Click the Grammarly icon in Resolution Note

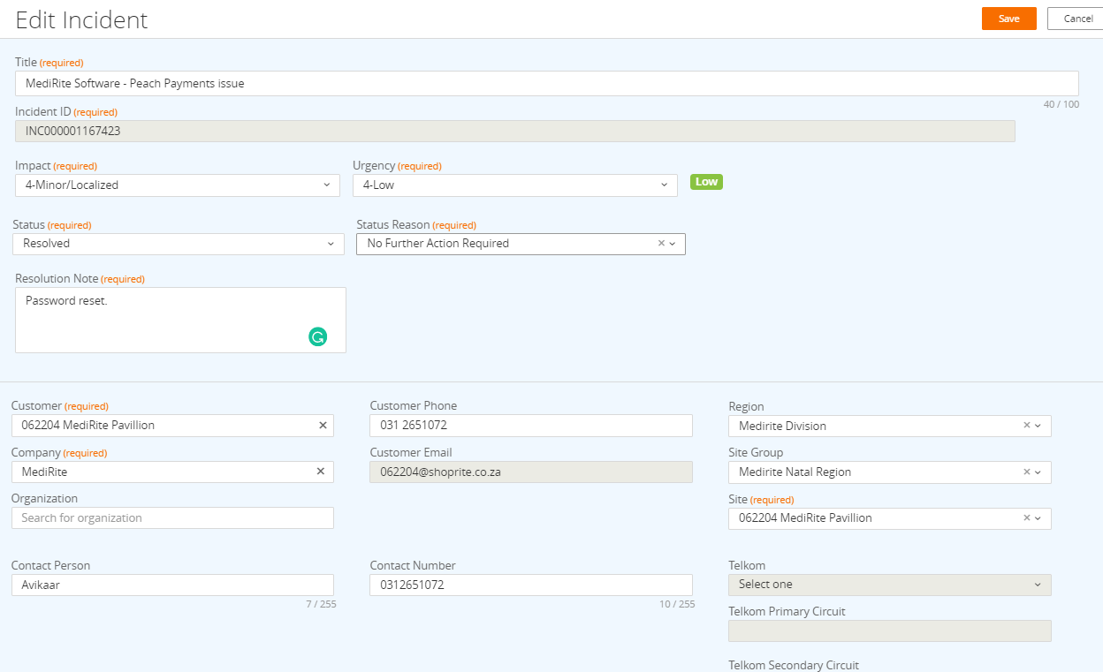(x=318, y=336)
